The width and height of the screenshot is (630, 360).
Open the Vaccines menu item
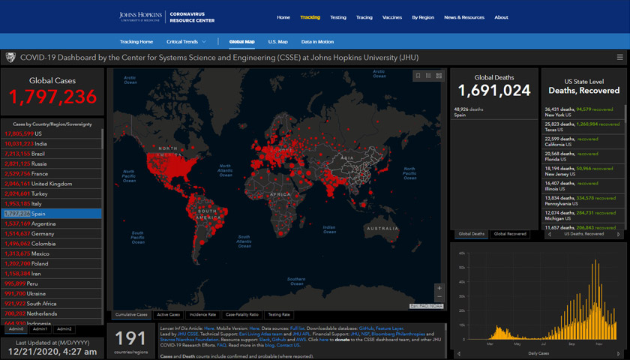[391, 17]
